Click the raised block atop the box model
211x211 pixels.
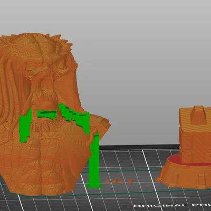pyautogui.click(x=199, y=114)
